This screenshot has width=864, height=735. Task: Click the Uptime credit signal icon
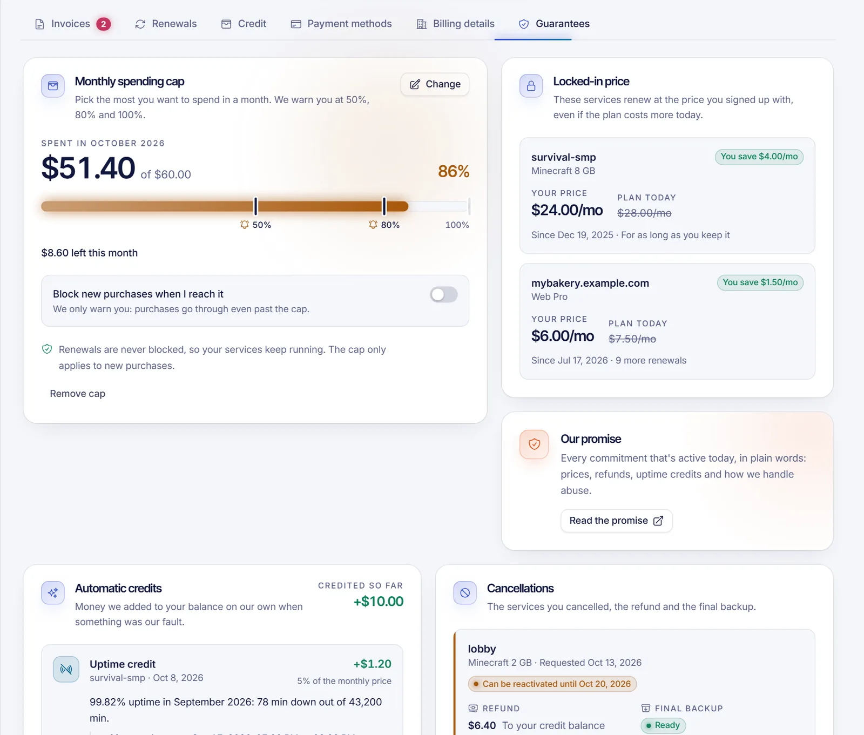coord(66,670)
